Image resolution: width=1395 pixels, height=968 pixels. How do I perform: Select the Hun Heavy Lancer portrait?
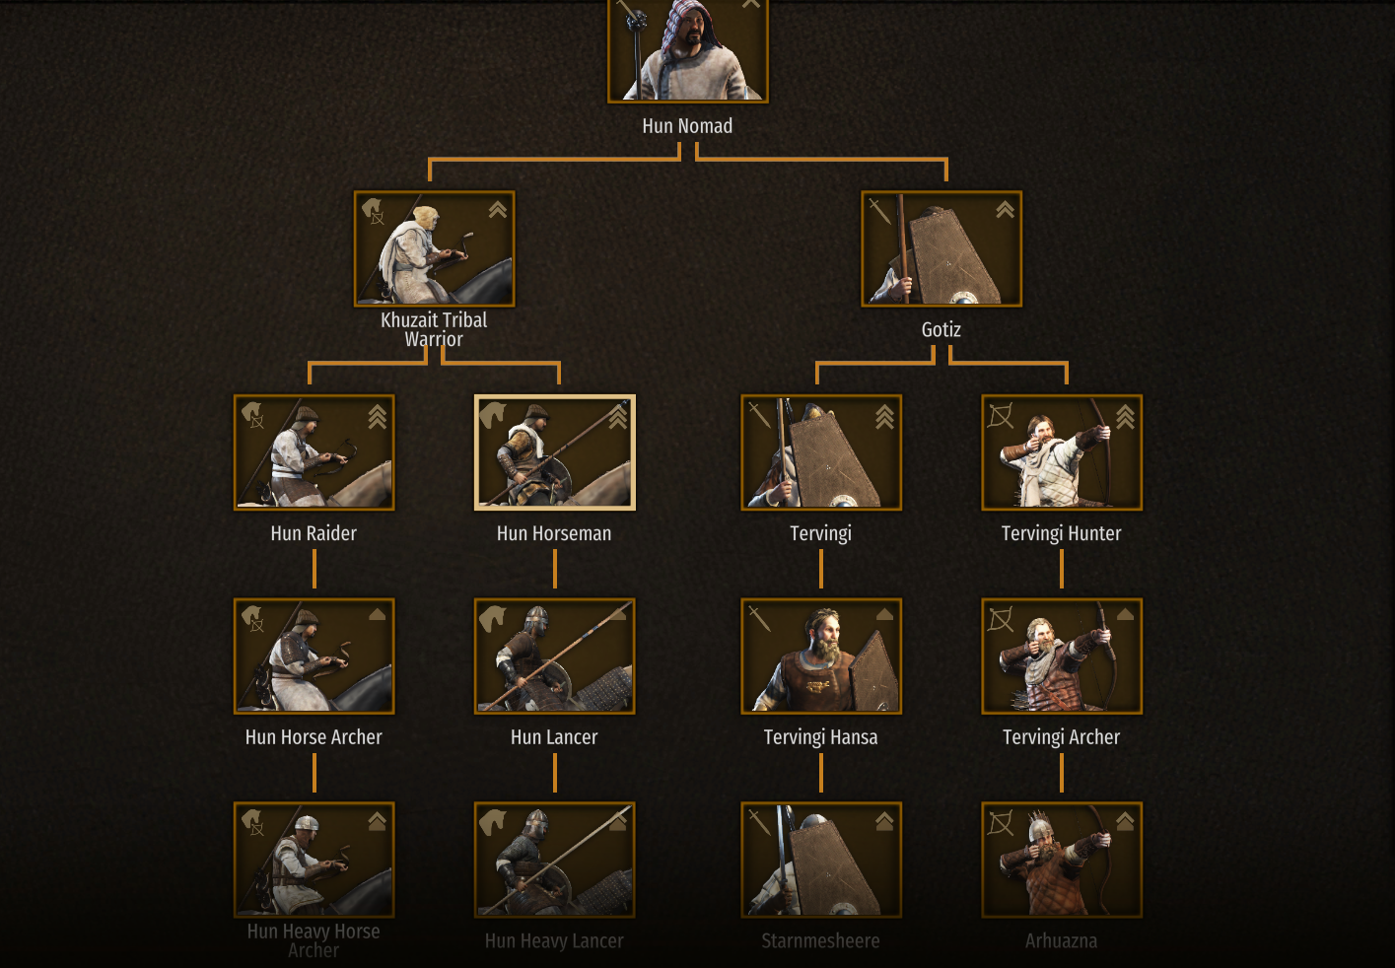(x=554, y=861)
